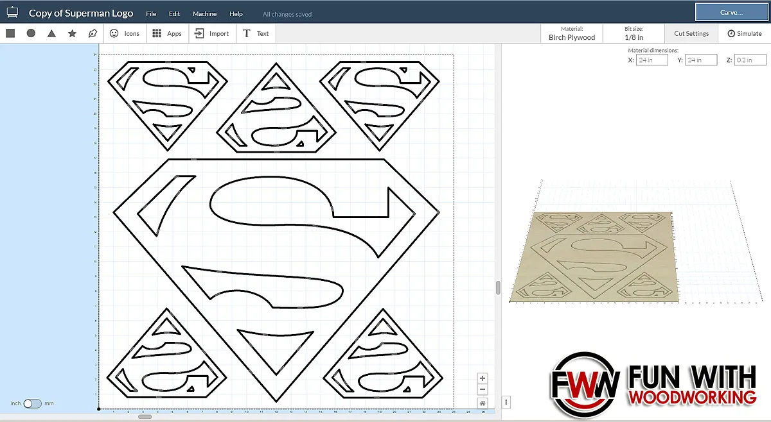771x422 pixels.
Task: Click the Simulate button
Action: (x=745, y=33)
